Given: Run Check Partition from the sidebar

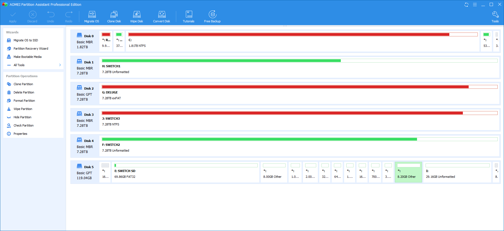Looking at the screenshot, I should tap(23, 125).
